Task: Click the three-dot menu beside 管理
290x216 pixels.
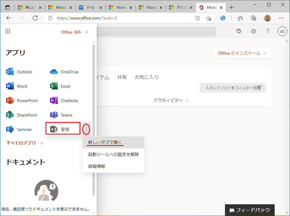Action: coord(86,129)
